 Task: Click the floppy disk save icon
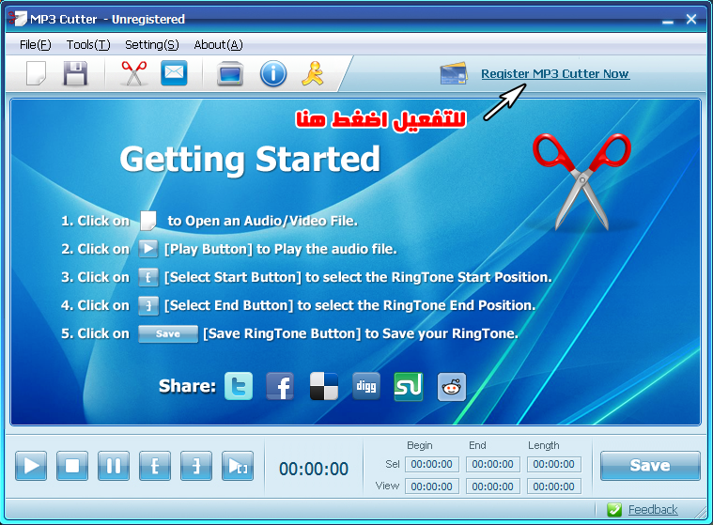tap(75, 73)
